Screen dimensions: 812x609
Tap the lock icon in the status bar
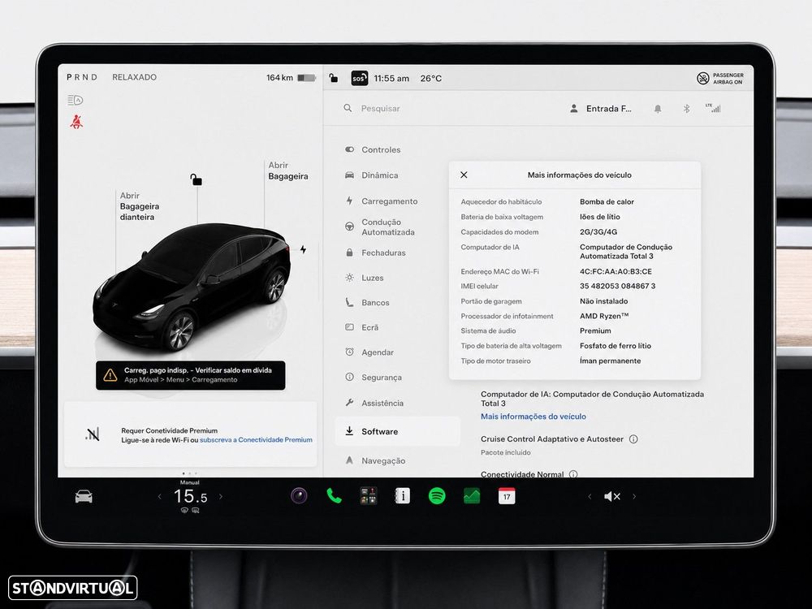[x=334, y=78]
